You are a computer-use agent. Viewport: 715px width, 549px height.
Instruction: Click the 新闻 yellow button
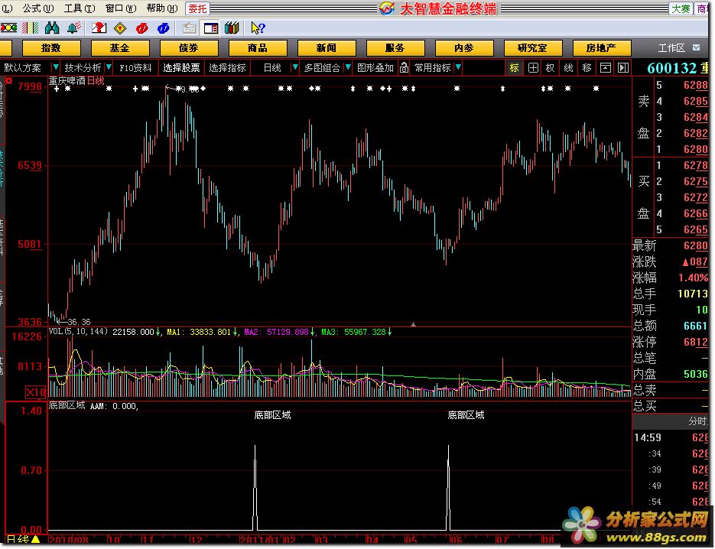click(327, 48)
